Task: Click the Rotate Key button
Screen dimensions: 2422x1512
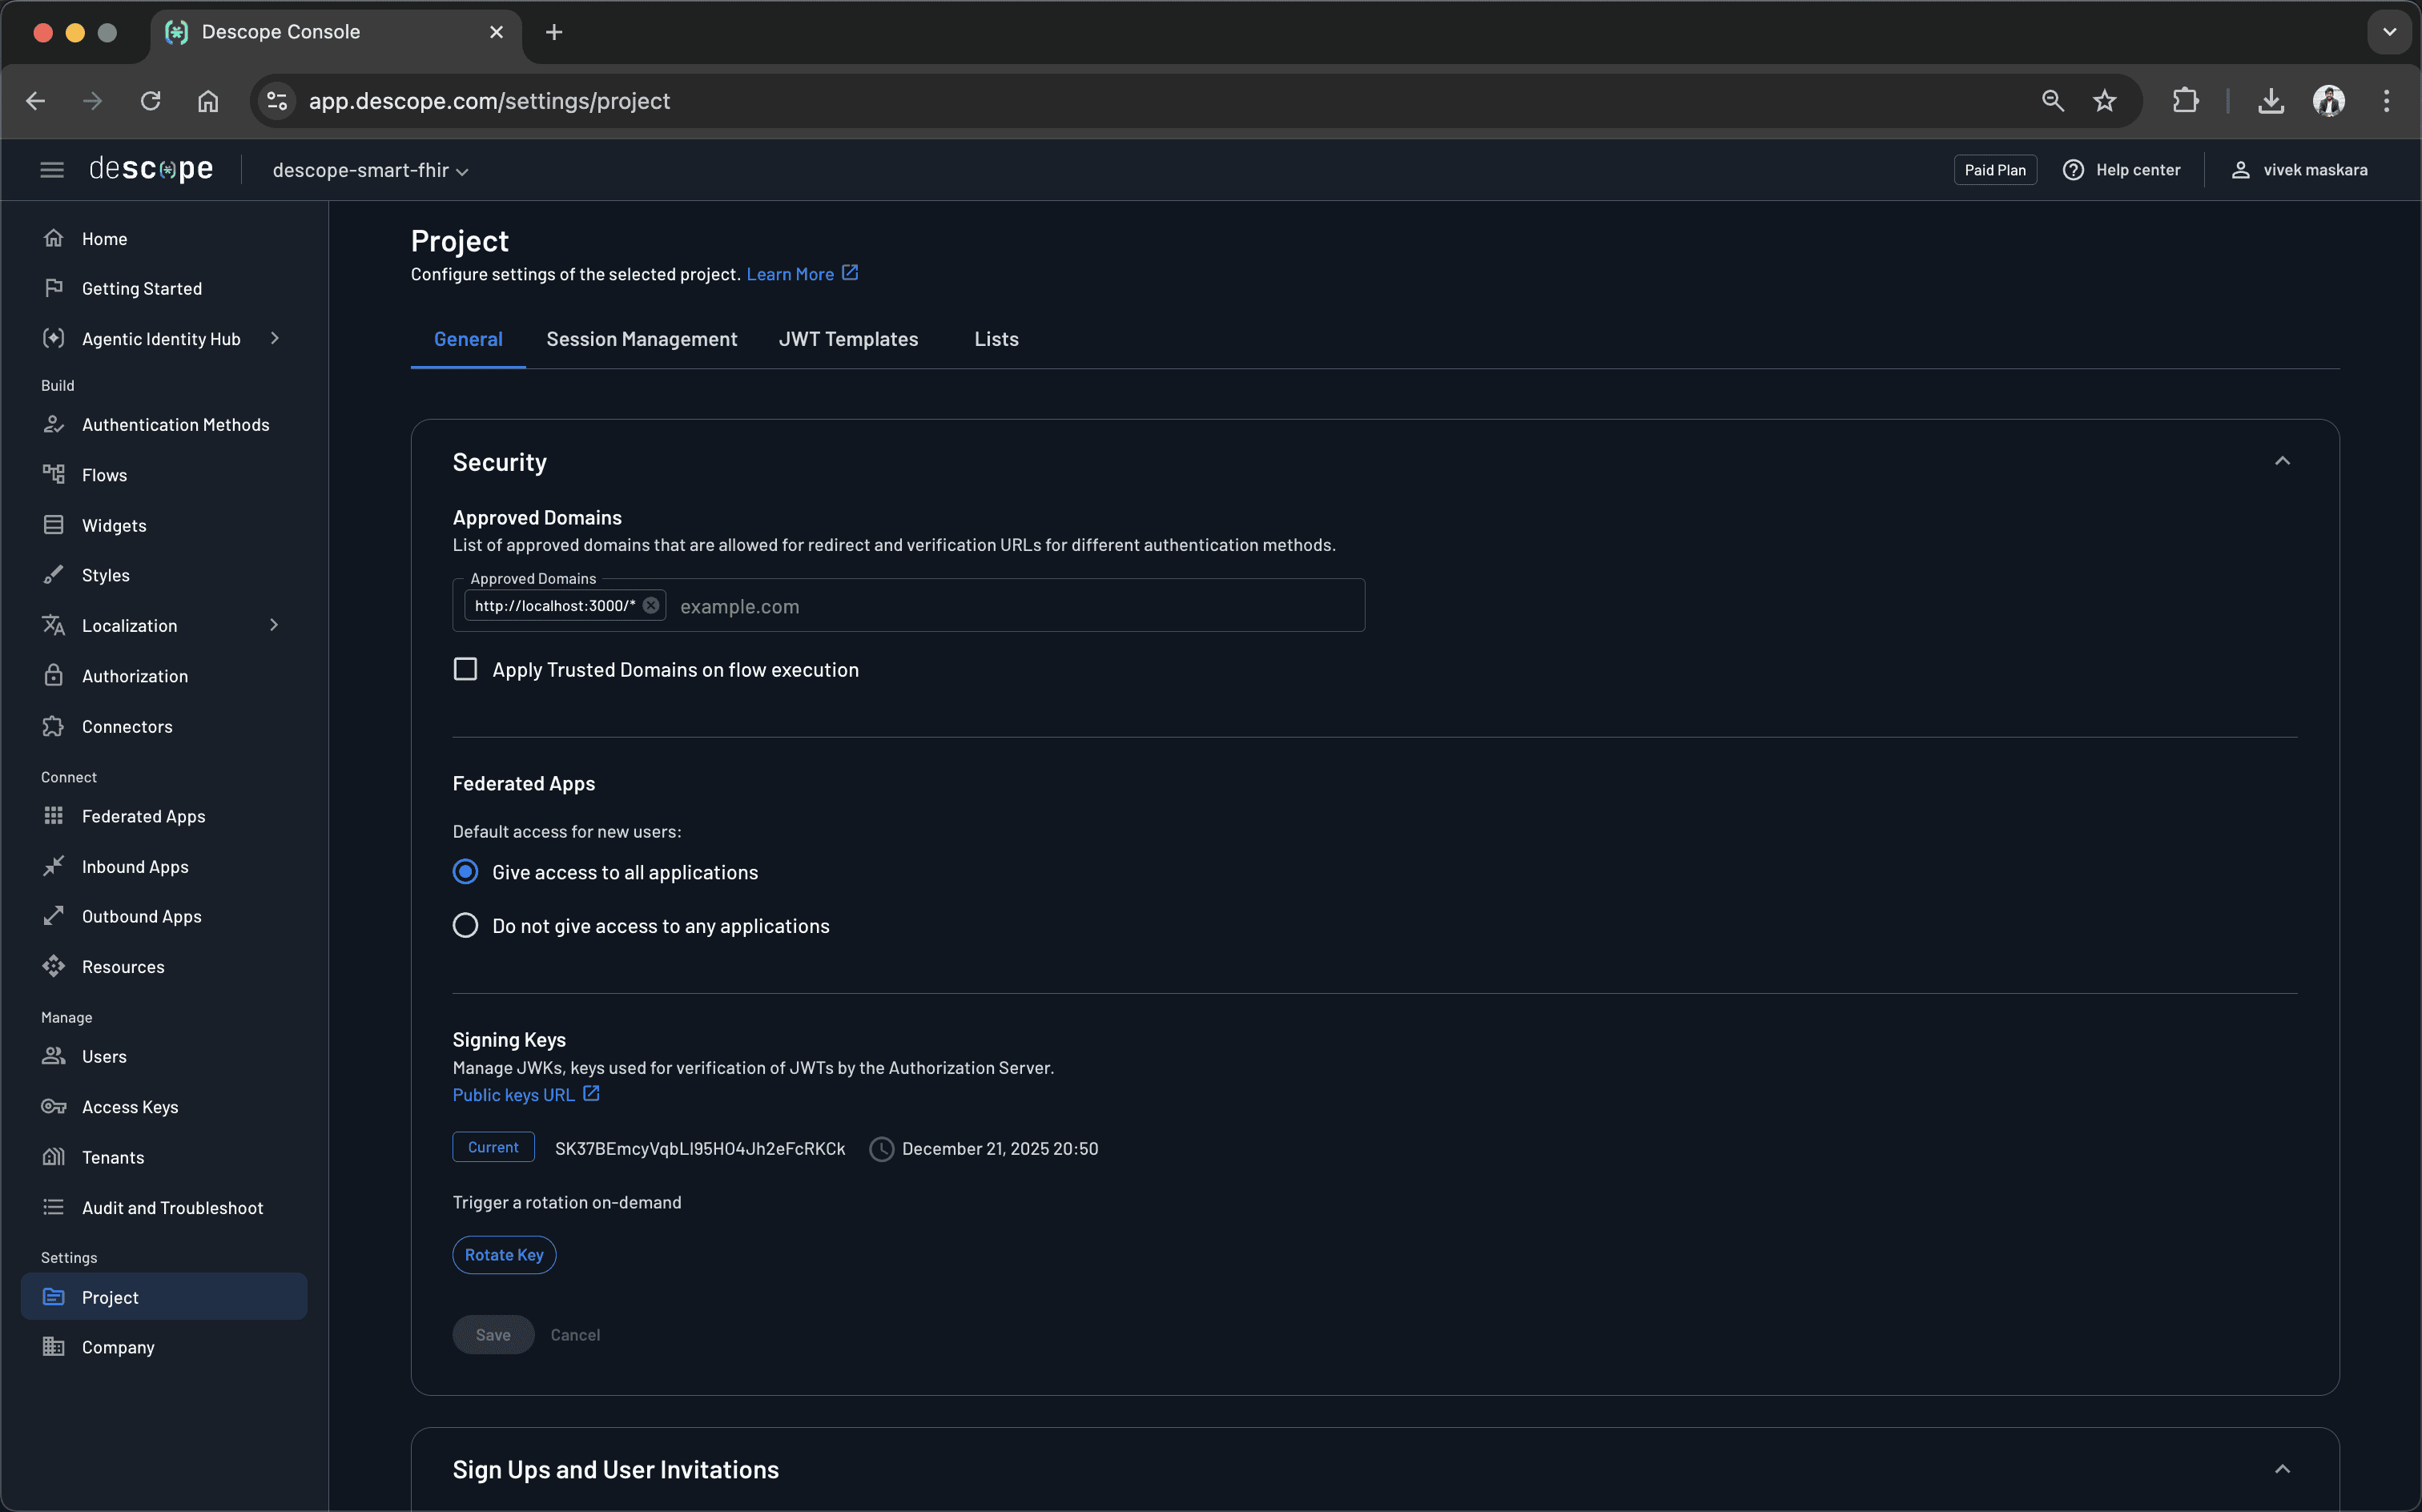Action: pos(504,1254)
